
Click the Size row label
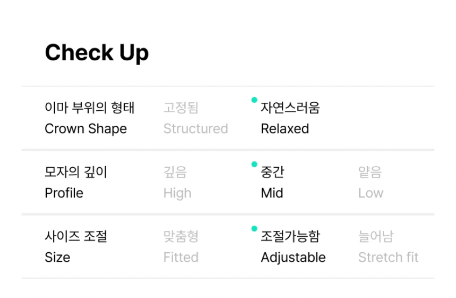(57, 258)
